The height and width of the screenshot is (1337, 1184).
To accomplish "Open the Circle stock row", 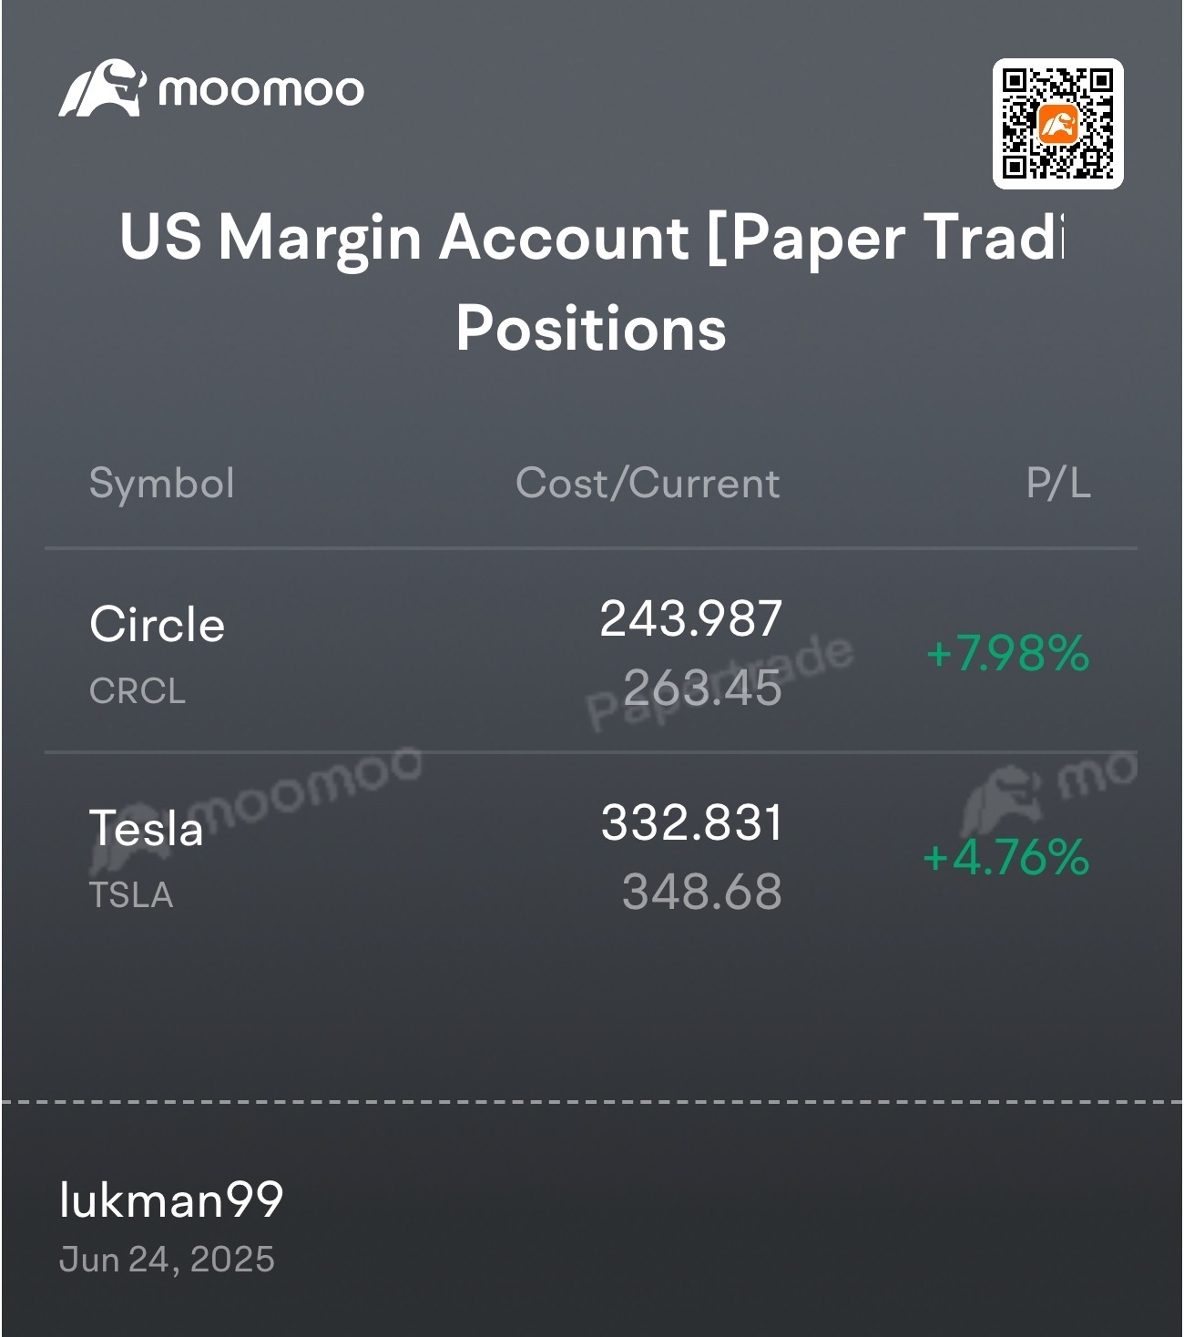I will click(x=591, y=652).
